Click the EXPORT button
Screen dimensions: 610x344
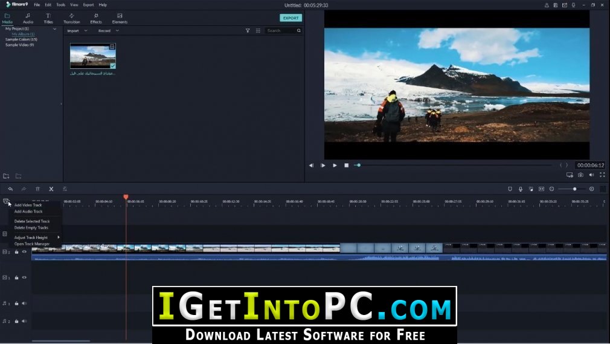tap(291, 18)
